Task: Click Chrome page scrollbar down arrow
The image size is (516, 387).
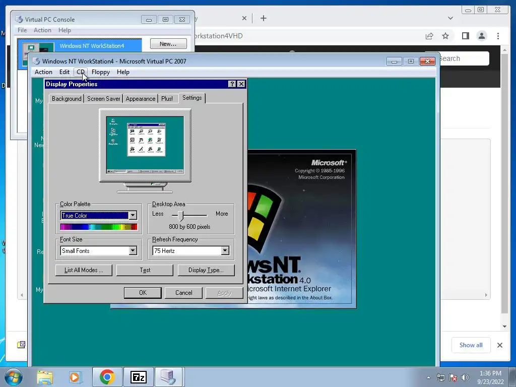Action: click(504, 327)
